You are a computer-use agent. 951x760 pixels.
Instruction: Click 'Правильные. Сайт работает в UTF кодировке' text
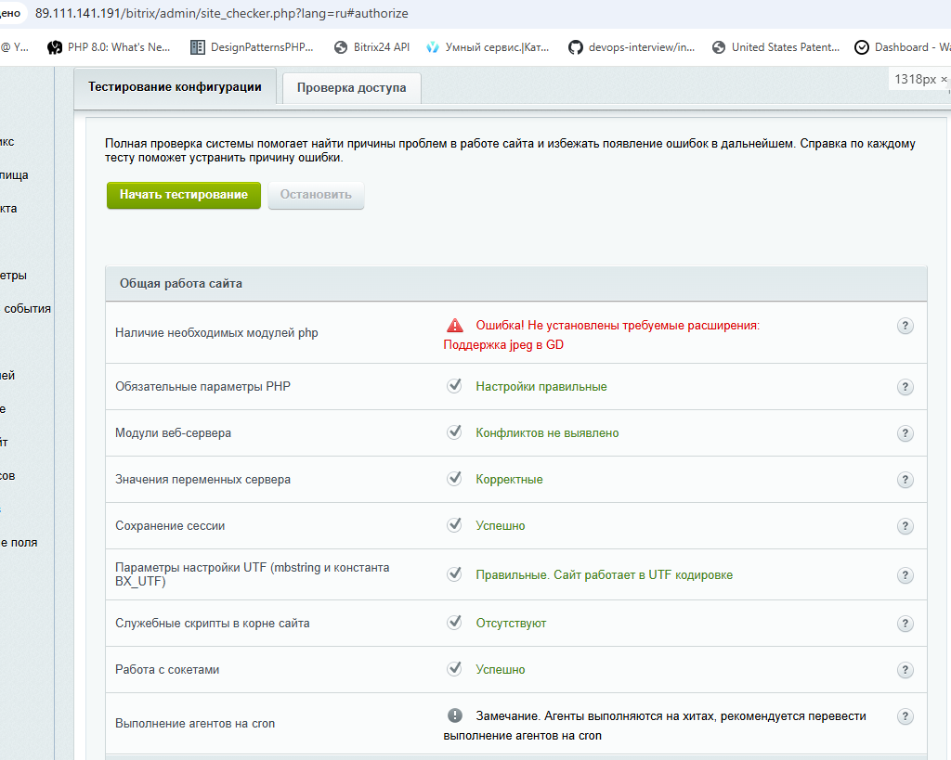click(x=604, y=575)
